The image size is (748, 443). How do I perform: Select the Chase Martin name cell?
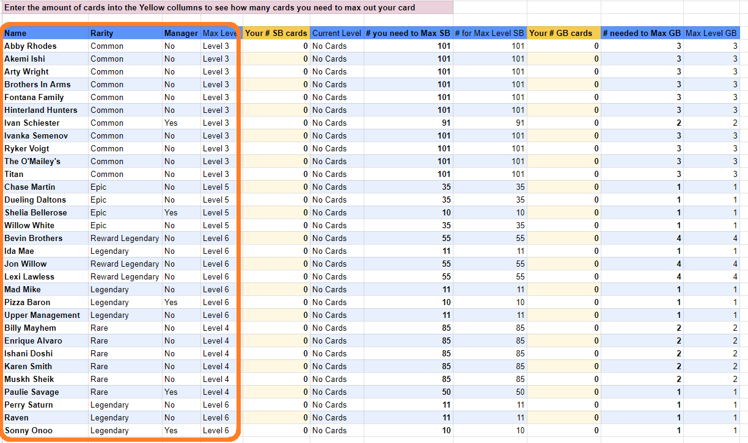(46, 187)
